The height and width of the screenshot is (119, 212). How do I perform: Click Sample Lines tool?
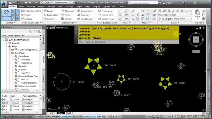tap(106, 15)
